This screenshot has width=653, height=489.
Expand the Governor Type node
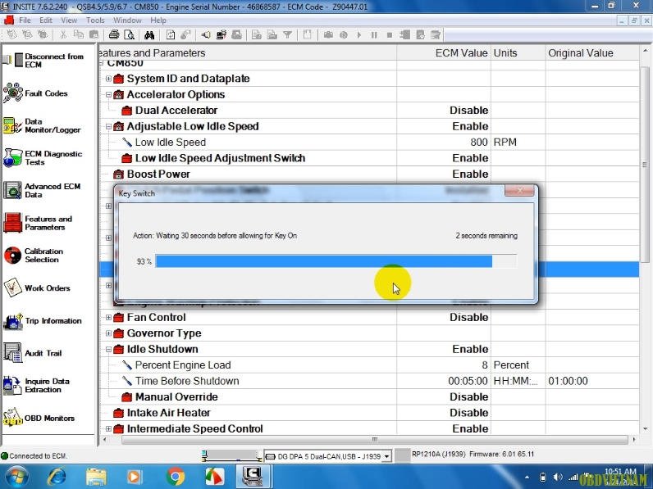coord(108,333)
